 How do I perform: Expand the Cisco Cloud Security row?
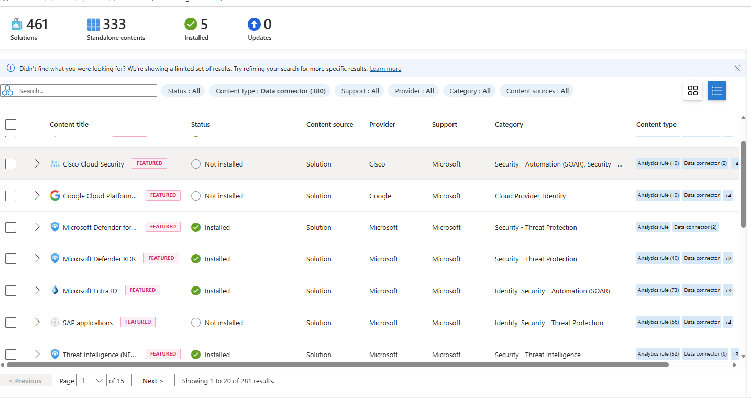[37, 163]
